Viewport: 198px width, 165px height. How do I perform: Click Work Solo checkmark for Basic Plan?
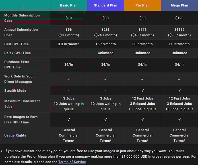point(69,79)
